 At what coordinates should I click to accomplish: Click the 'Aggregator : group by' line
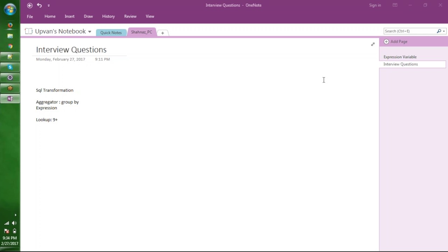57,102
